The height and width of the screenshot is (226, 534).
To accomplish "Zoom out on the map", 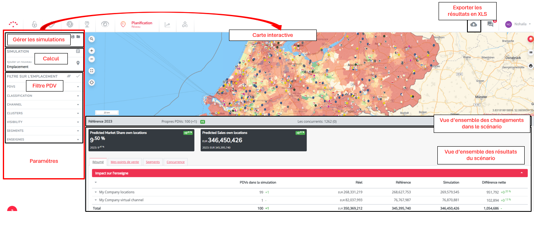I will pos(92,59).
